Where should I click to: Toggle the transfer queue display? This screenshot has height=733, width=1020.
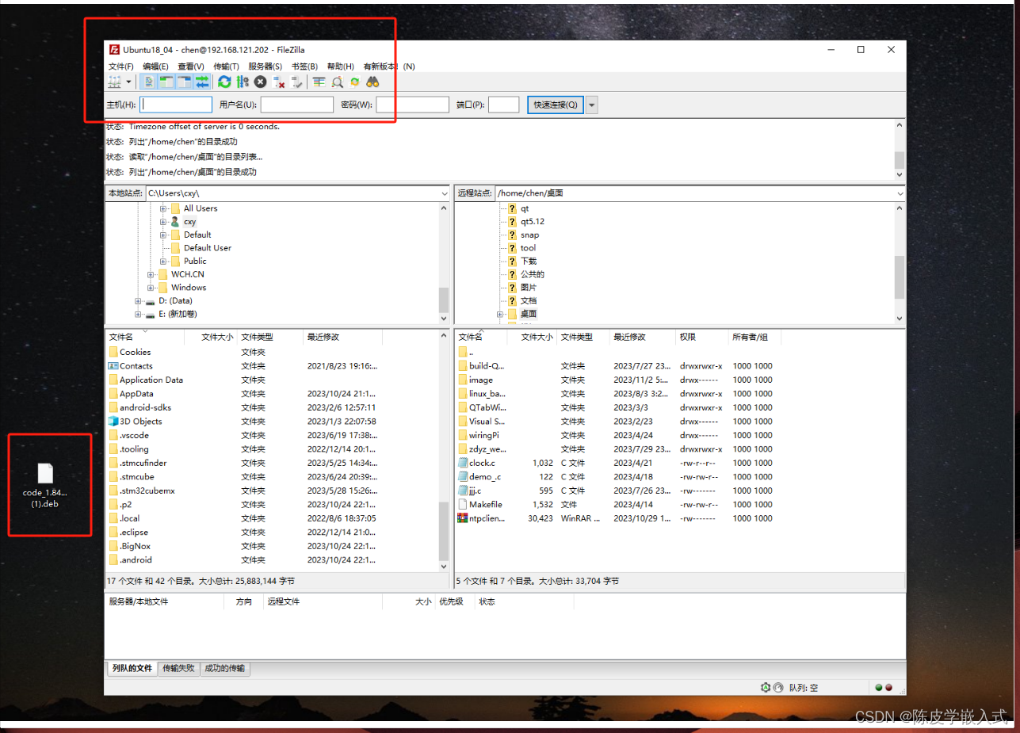(202, 82)
